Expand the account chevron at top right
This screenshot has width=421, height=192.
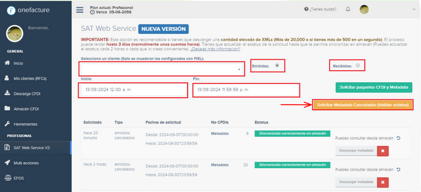tap(414, 9)
